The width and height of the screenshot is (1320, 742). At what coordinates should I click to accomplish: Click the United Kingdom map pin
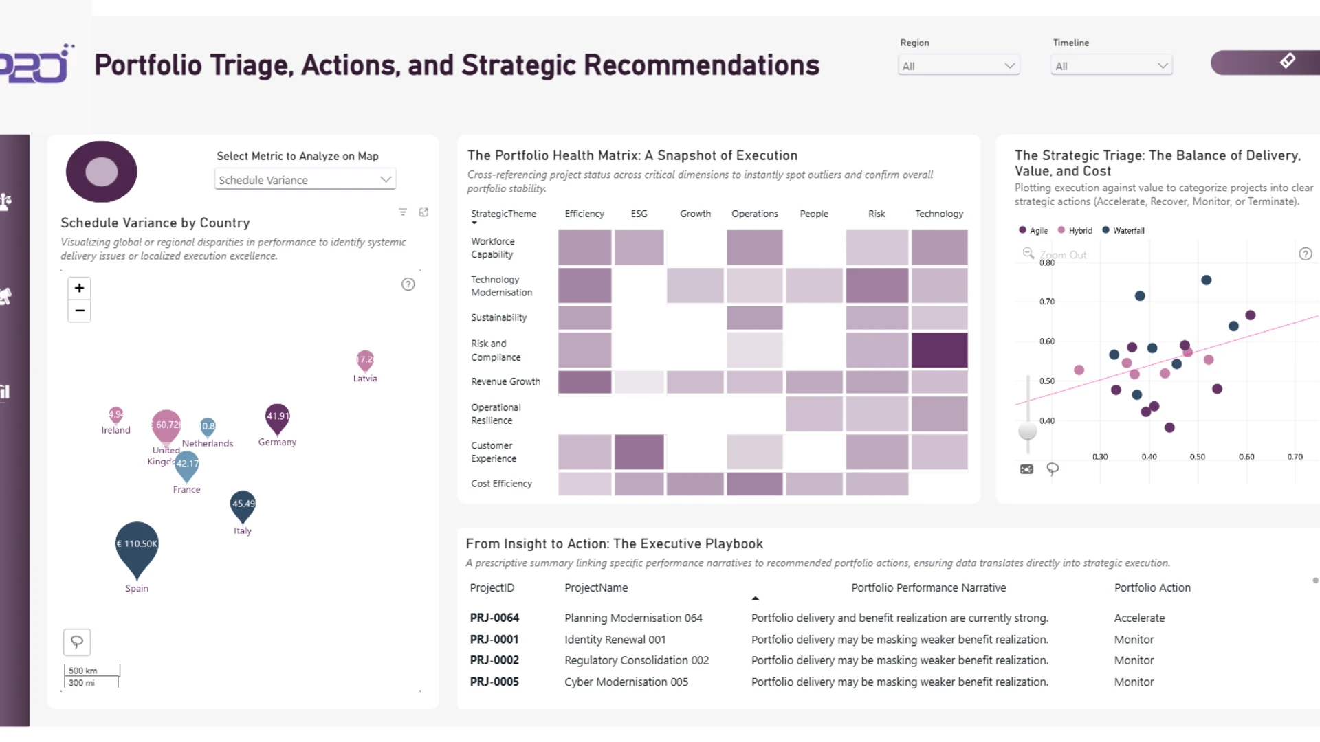(x=166, y=426)
